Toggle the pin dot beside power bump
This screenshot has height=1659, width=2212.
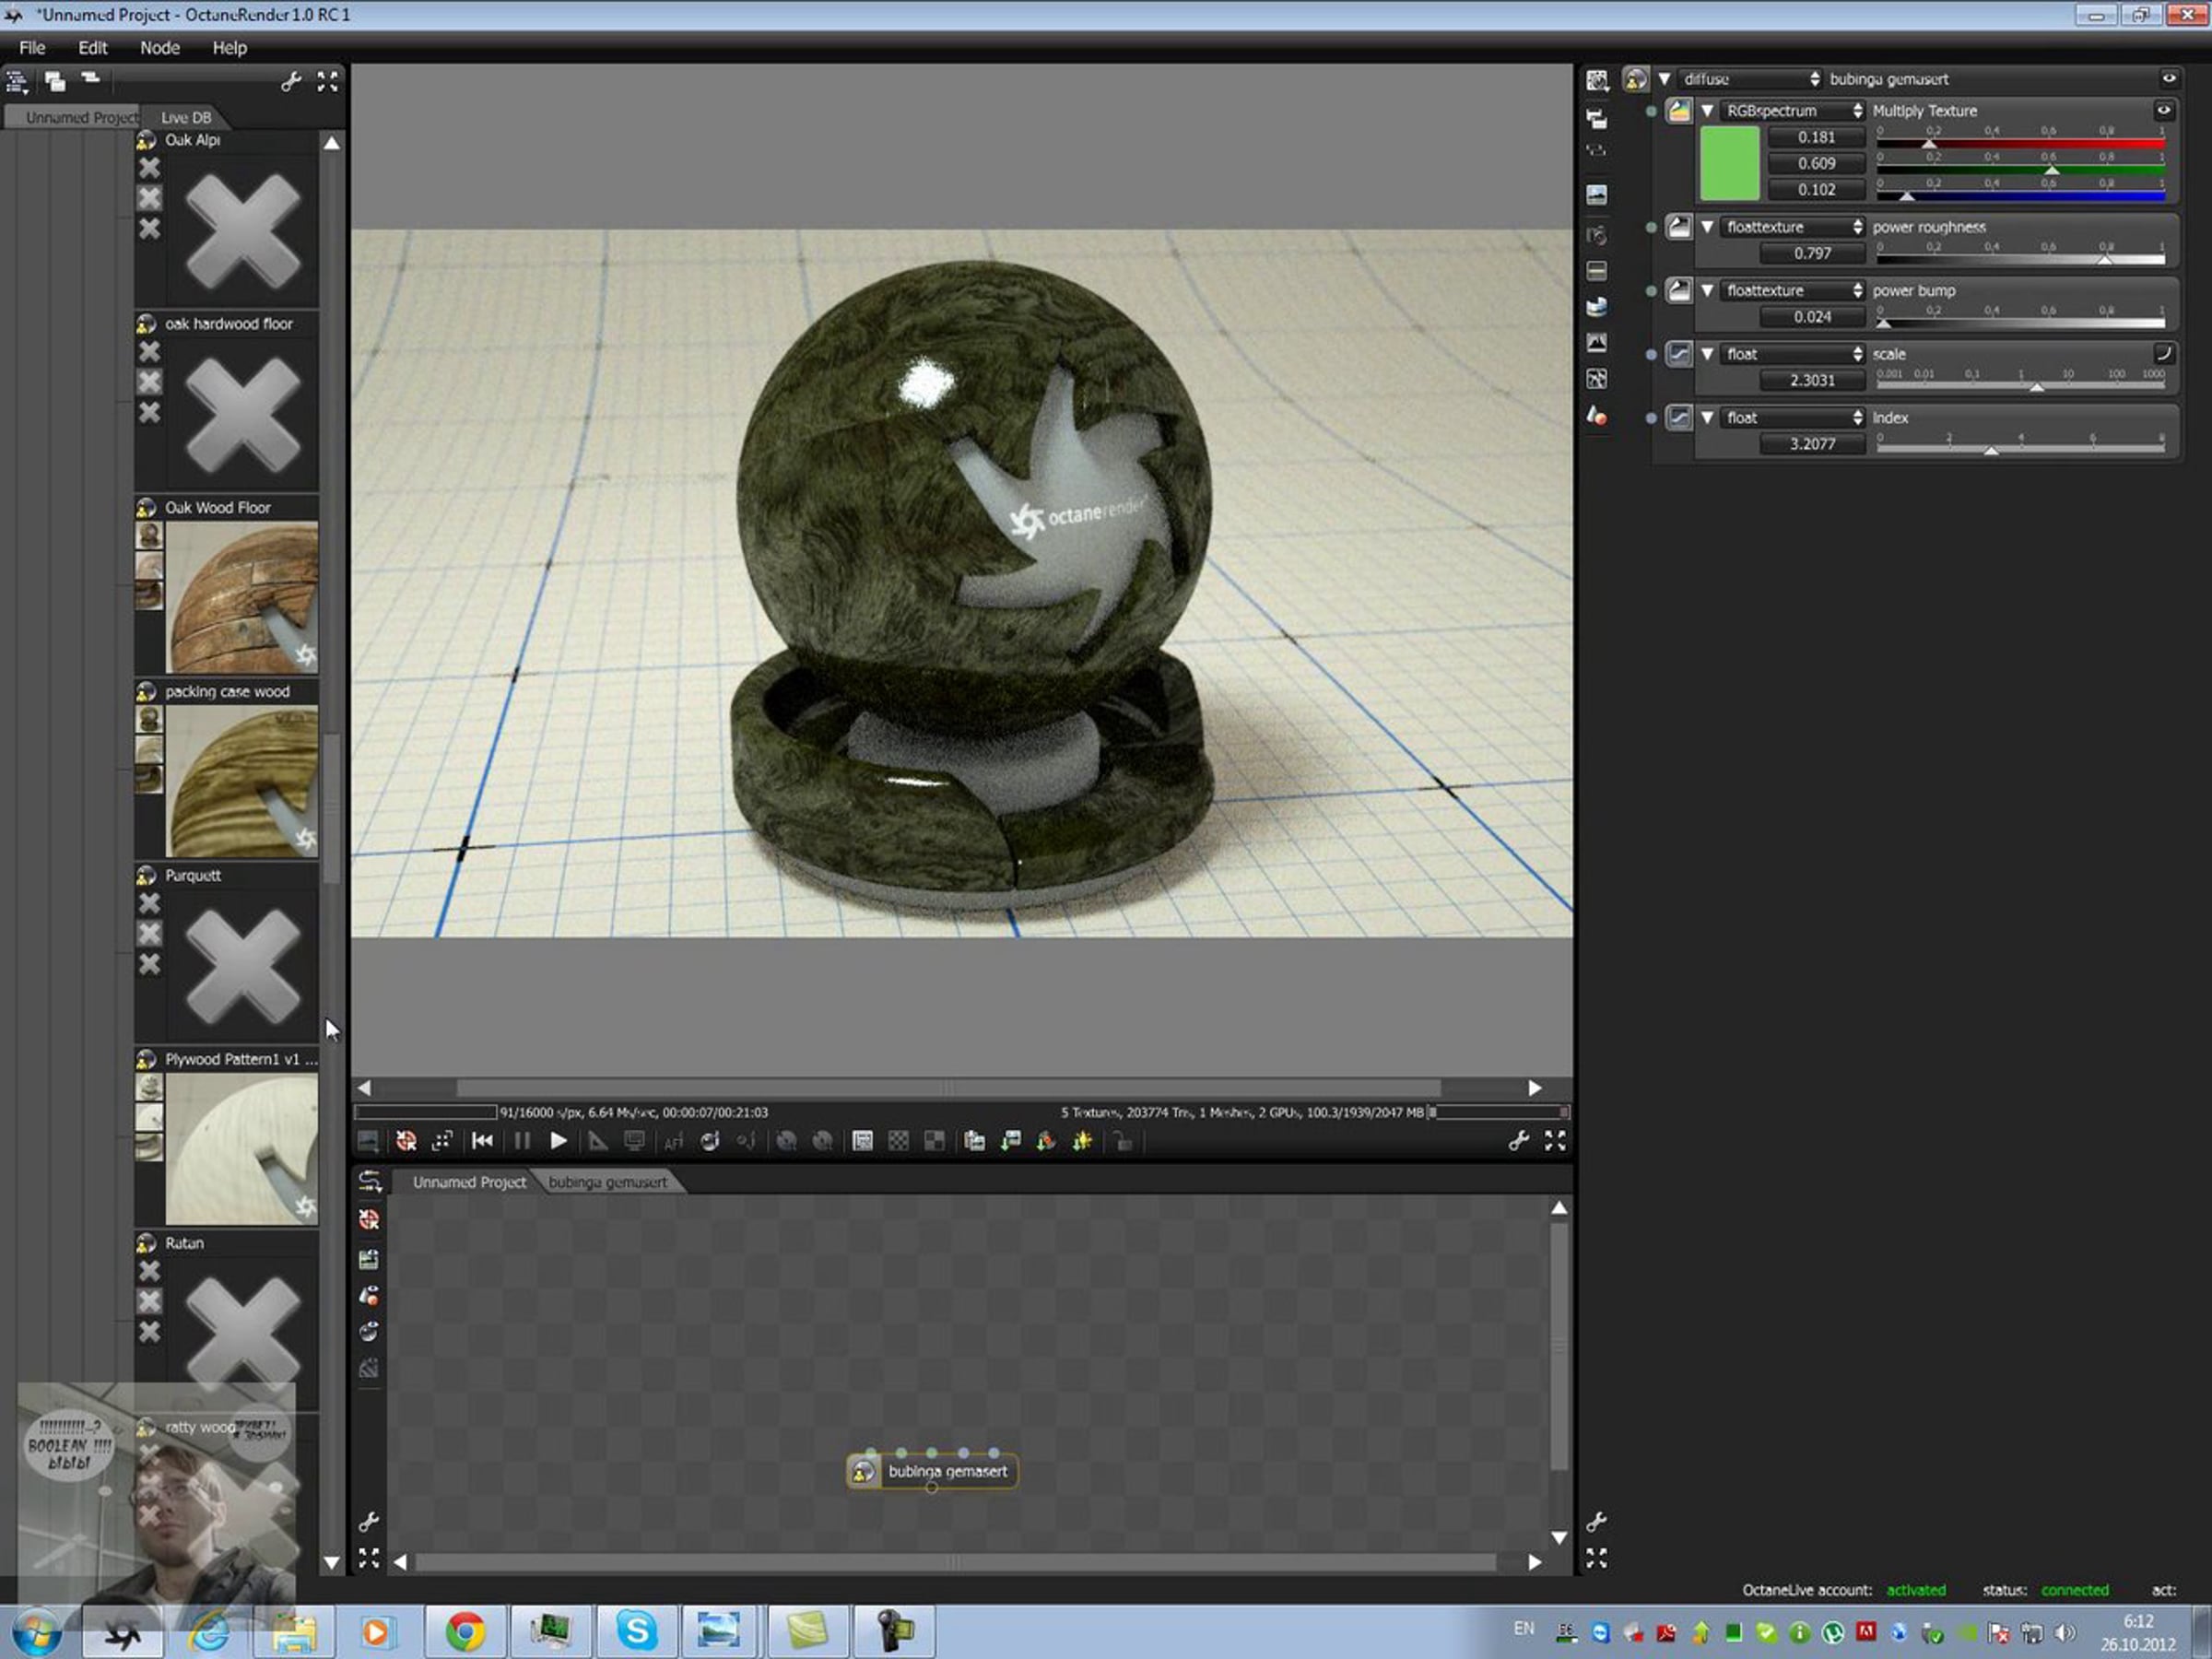tap(1651, 291)
